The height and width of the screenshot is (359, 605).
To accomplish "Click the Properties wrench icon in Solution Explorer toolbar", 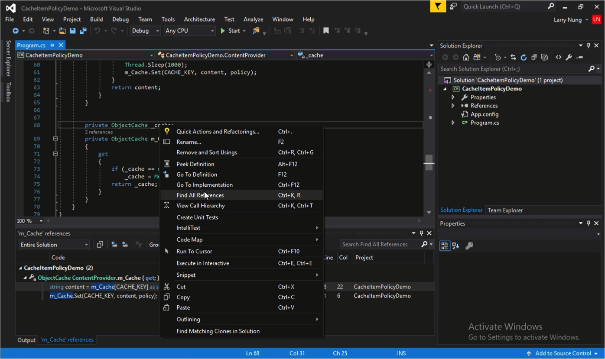I will [569, 57].
